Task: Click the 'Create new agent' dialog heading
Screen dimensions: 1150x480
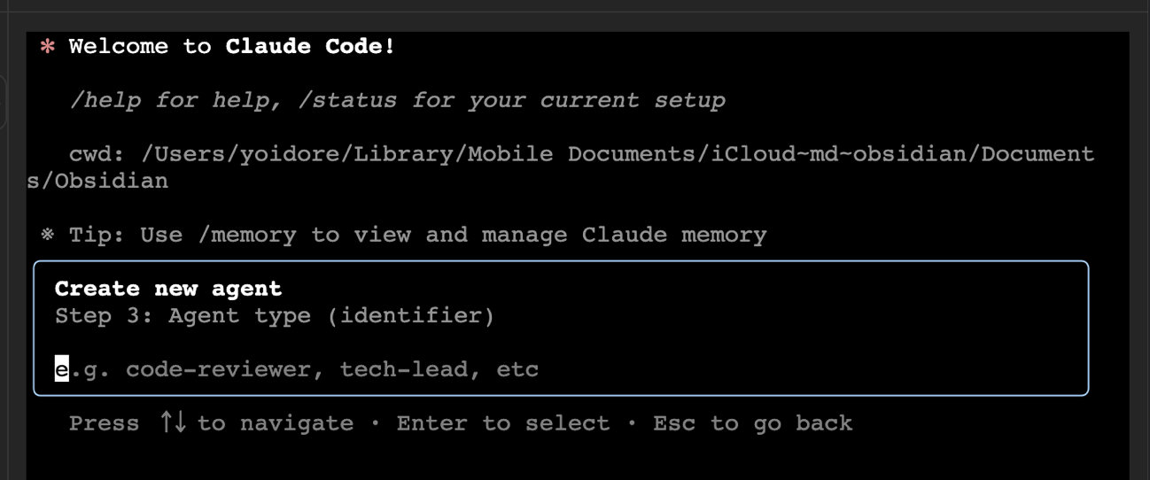Action: (x=168, y=289)
